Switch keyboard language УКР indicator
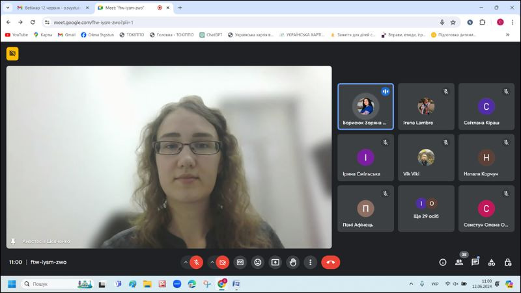This screenshot has width=521, height=293. pyautogui.click(x=434, y=284)
